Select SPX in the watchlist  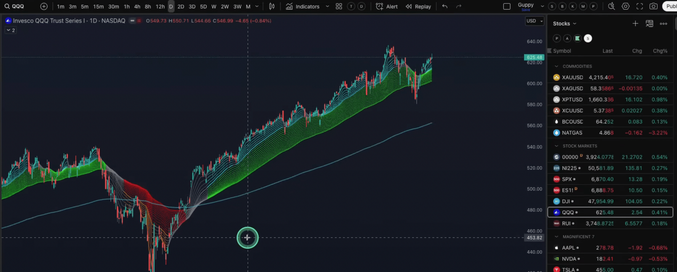coord(610,179)
